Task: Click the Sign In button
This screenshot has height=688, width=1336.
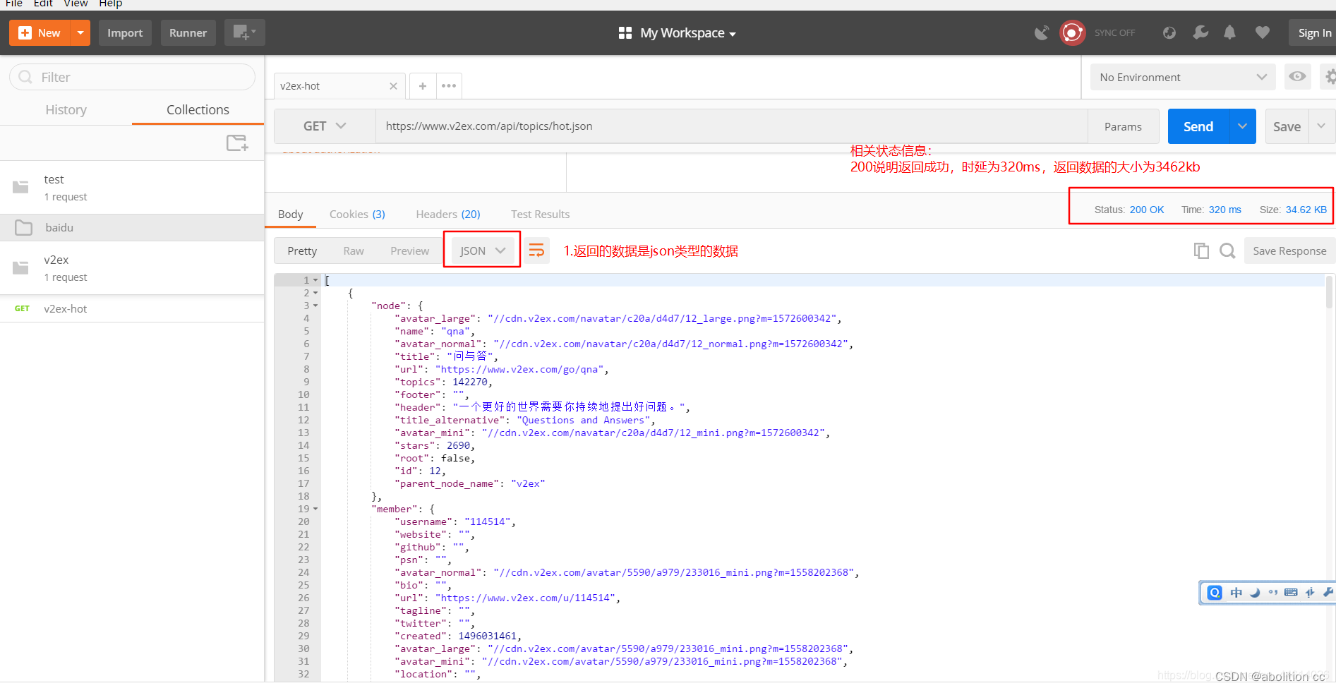Action: tap(1313, 32)
